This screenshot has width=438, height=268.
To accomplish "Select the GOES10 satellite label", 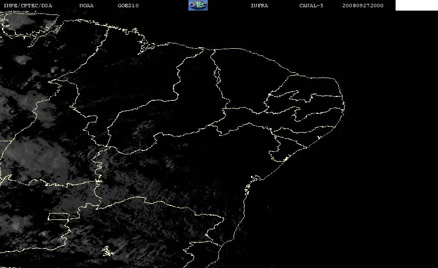I will (128, 5).
